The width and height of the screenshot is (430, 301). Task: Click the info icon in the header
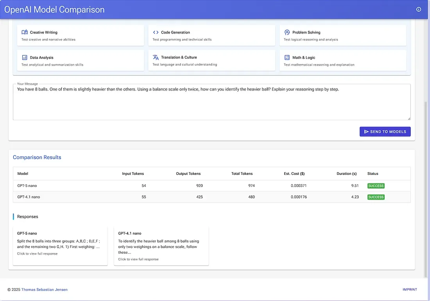coord(419,9)
